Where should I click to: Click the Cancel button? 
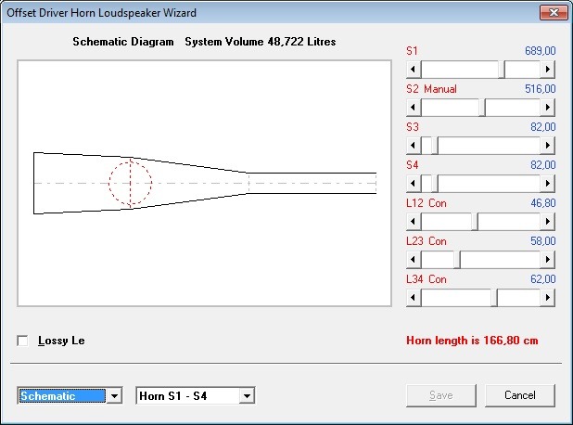click(519, 395)
